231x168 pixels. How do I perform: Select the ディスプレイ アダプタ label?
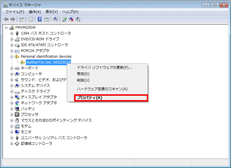(x=39, y=97)
